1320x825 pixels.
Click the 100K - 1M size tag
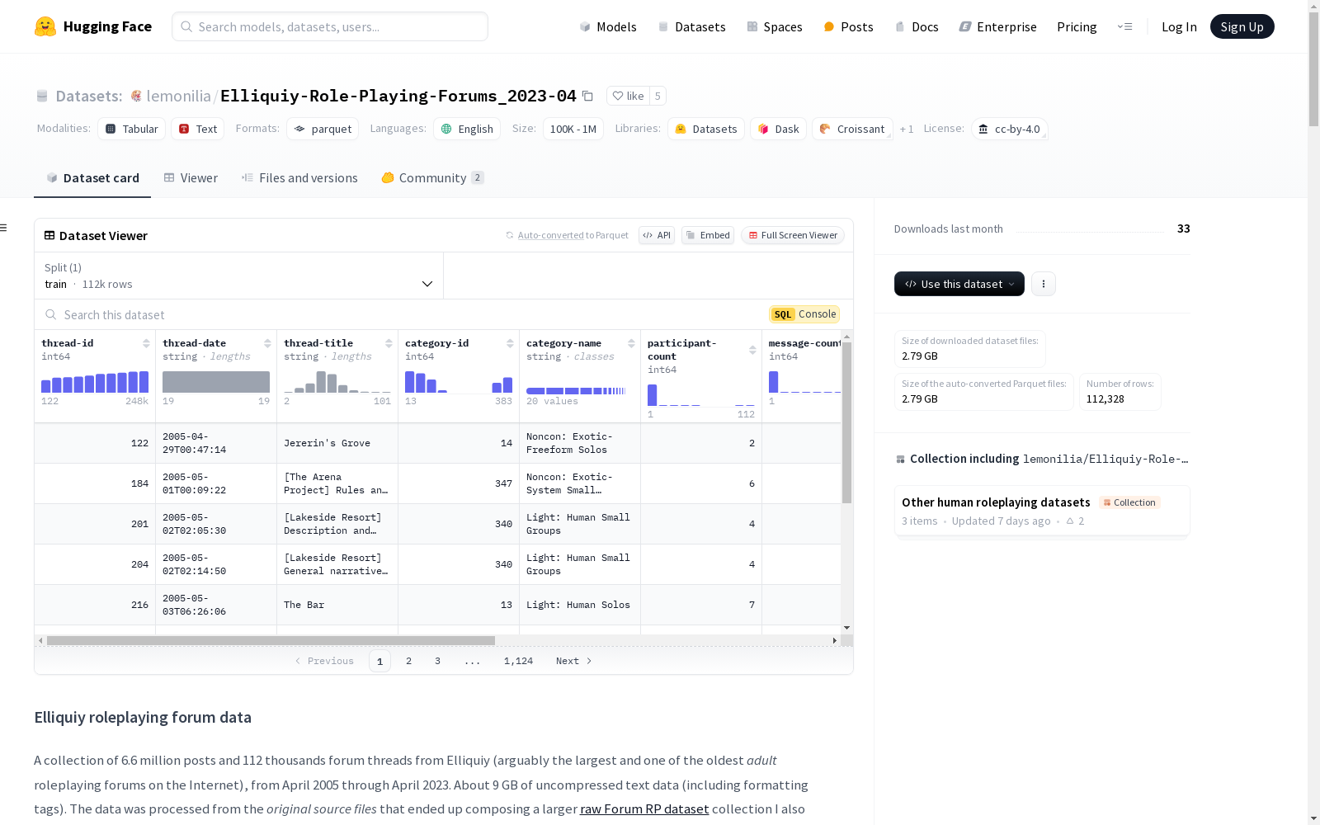coord(573,129)
